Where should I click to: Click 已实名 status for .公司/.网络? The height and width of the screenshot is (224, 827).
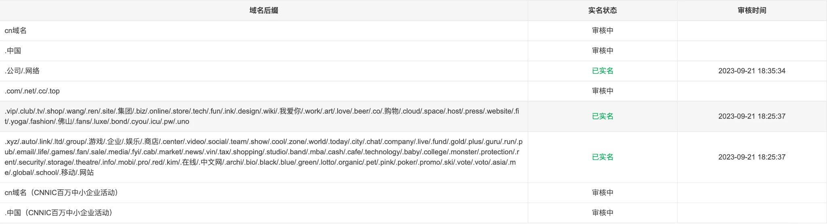[x=602, y=71]
